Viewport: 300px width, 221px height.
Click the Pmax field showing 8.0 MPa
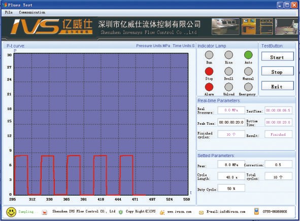(231, 164)
